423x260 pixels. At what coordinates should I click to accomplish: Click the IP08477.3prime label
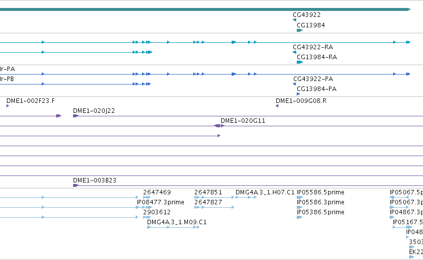point(161,202)
